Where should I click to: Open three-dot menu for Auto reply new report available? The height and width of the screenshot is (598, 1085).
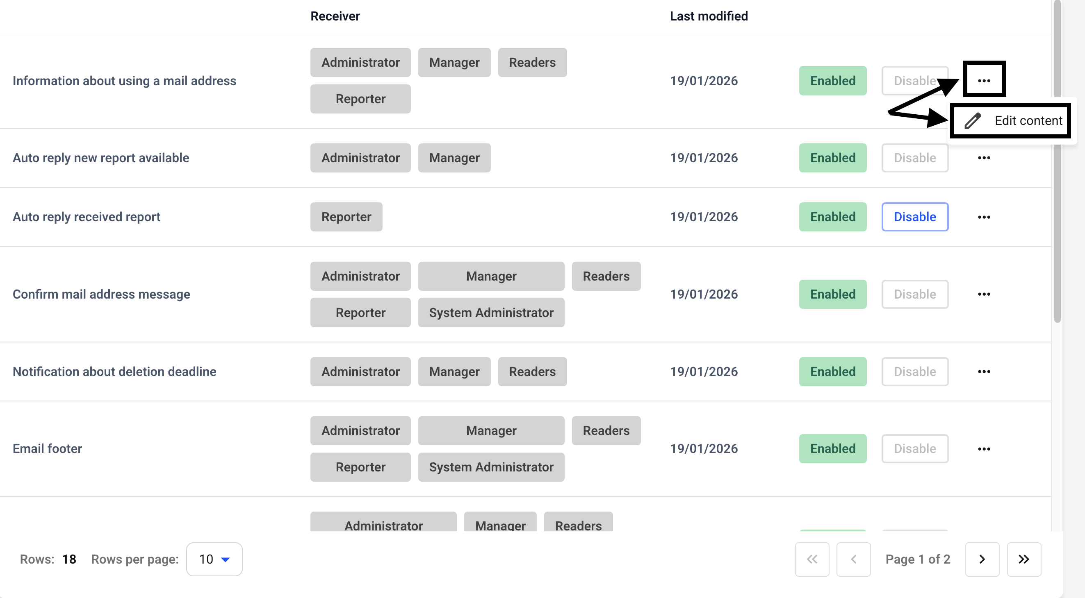[984, 158]
